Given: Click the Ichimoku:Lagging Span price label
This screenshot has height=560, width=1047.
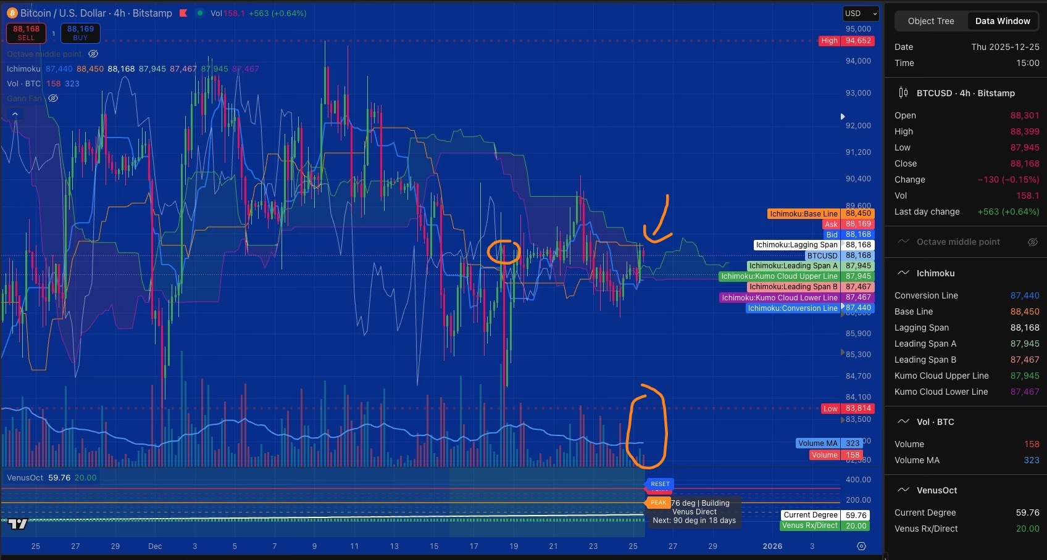Looking at the screenshot, I should tap(814, 245).
